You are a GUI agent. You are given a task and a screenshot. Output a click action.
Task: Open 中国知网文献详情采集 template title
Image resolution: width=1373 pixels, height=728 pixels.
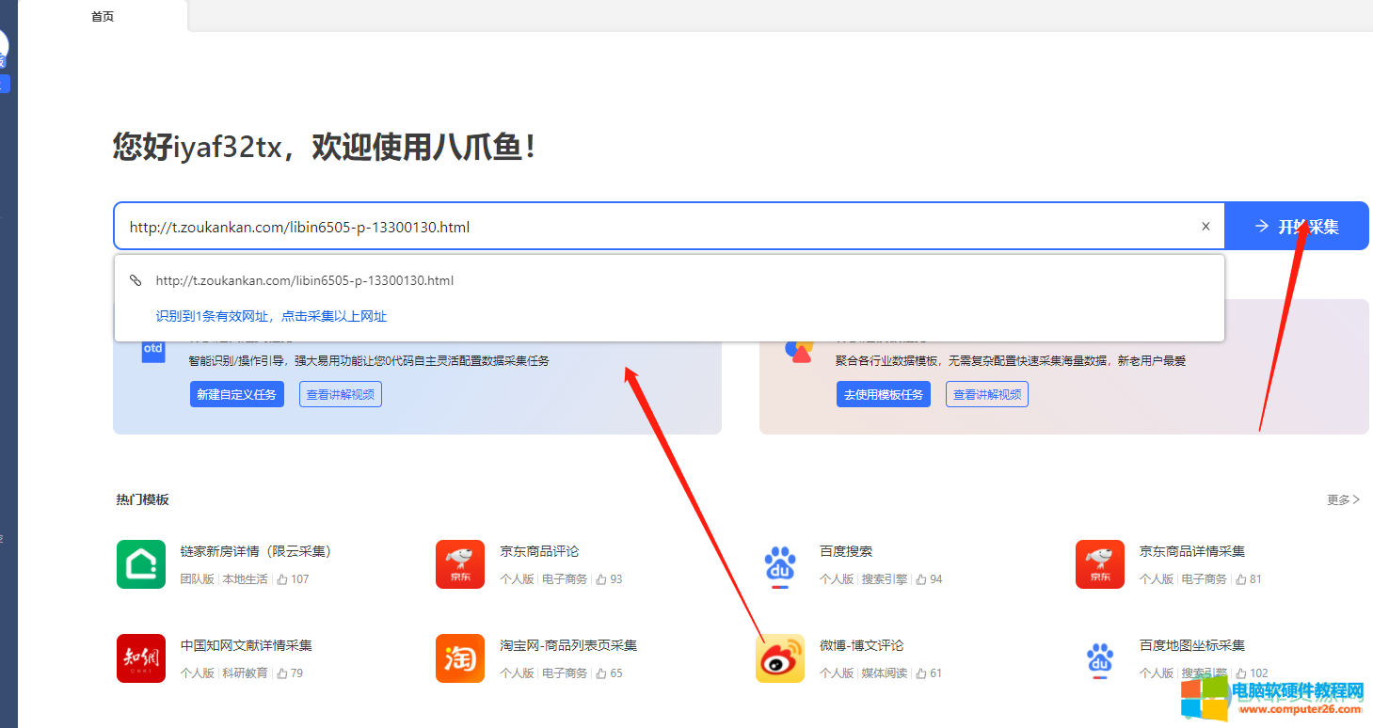247,645
